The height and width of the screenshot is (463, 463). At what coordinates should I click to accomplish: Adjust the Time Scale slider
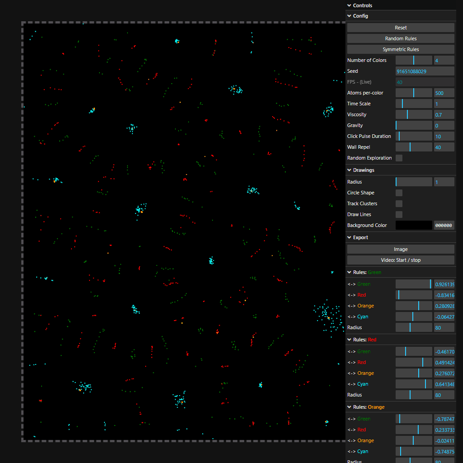tap(414, 104)
